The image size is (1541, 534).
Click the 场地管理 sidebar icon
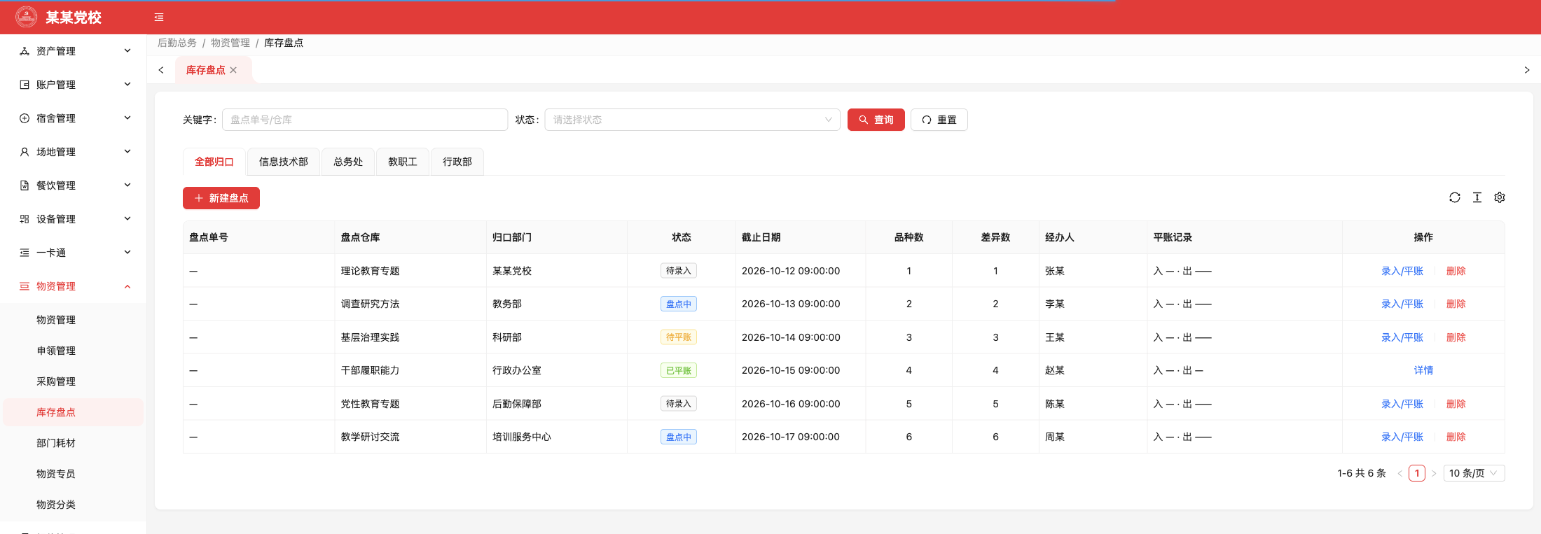tap(25, 152)
